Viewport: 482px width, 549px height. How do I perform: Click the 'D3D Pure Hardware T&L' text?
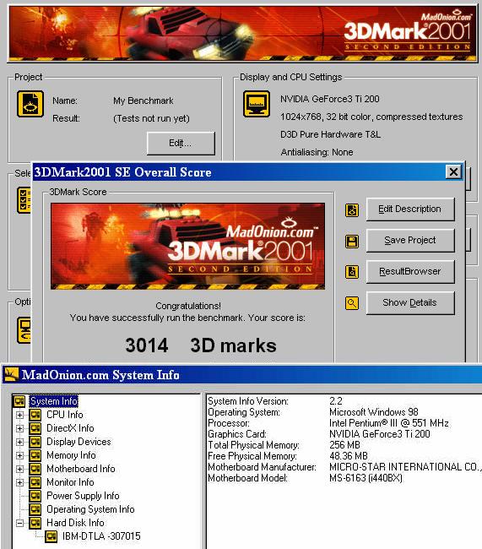pos(330,134)
